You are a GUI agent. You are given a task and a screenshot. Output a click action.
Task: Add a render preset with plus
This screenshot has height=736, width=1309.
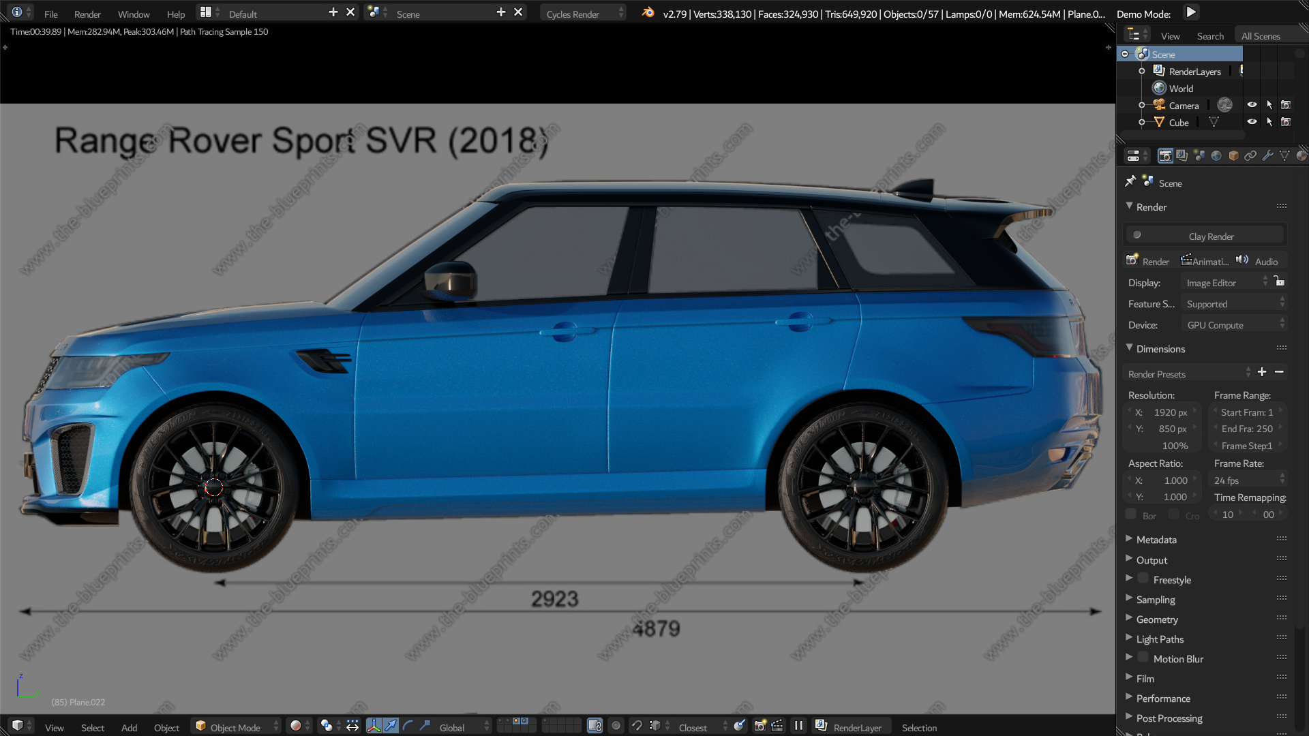(x=1262, y=372)
